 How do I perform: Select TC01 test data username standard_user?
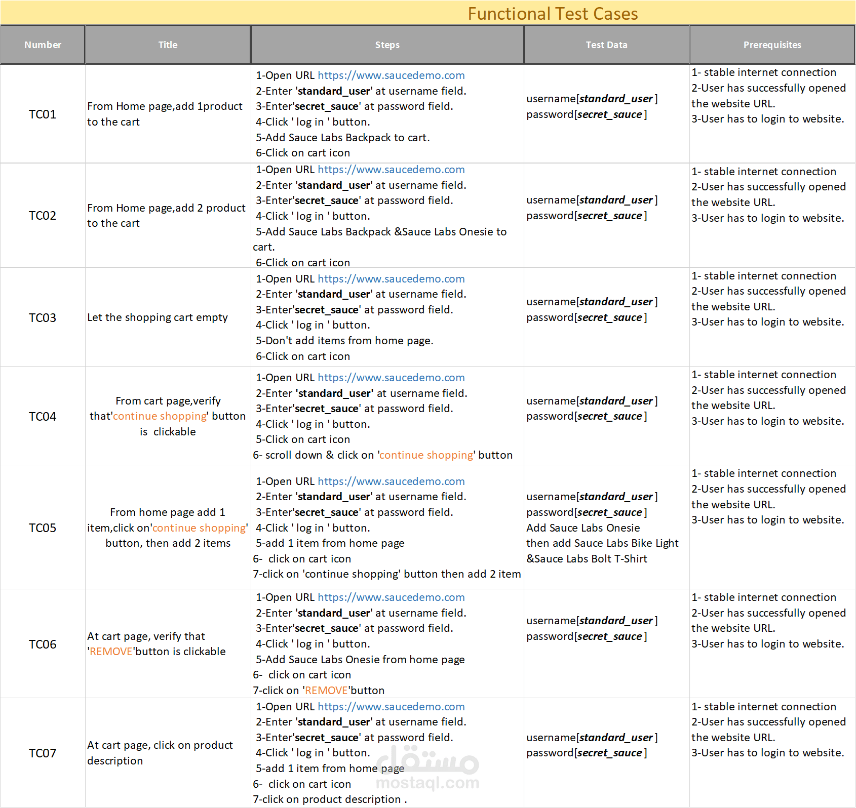click(x=592, y=99)
